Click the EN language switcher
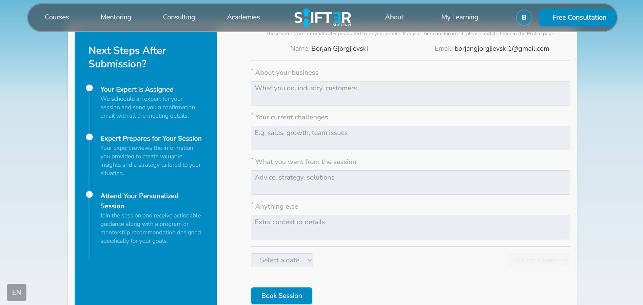This screenshot has width=643, height=305. pos(17,292)
